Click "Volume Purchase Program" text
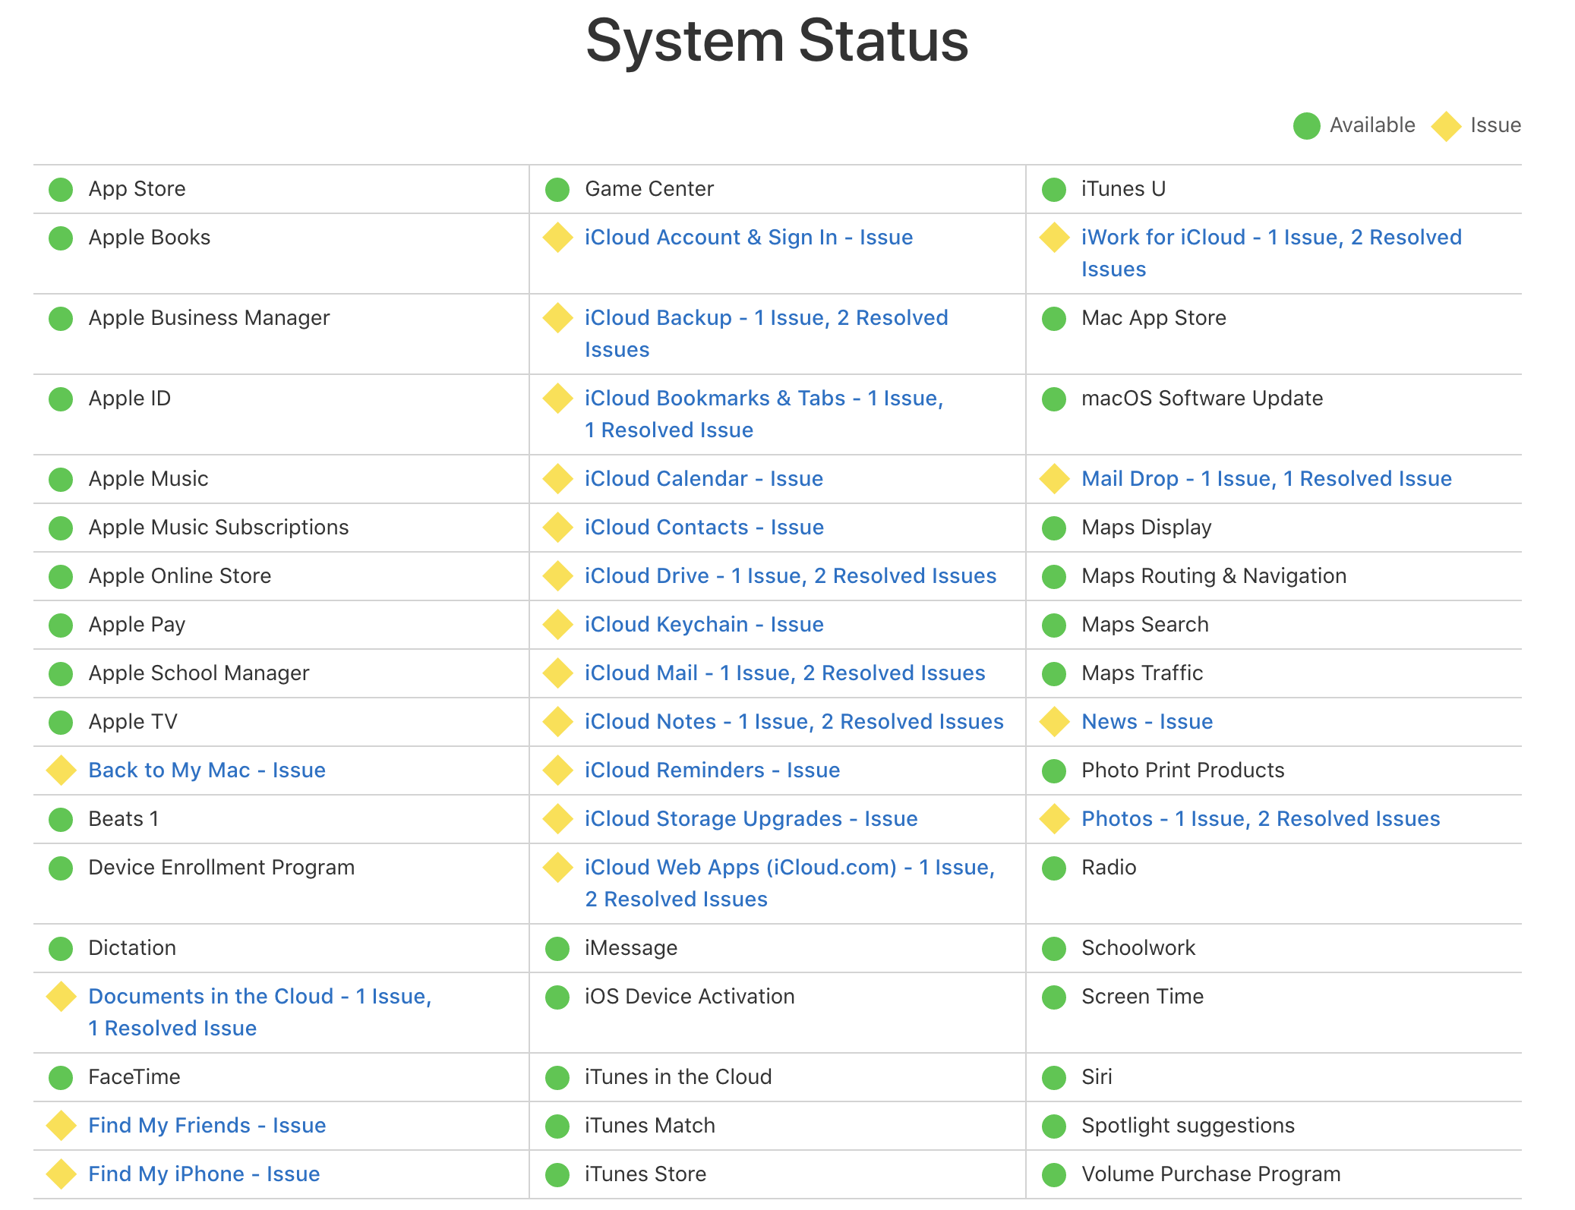The height and width of the screenshot is (1210, 1575). click(1211, 1174)
